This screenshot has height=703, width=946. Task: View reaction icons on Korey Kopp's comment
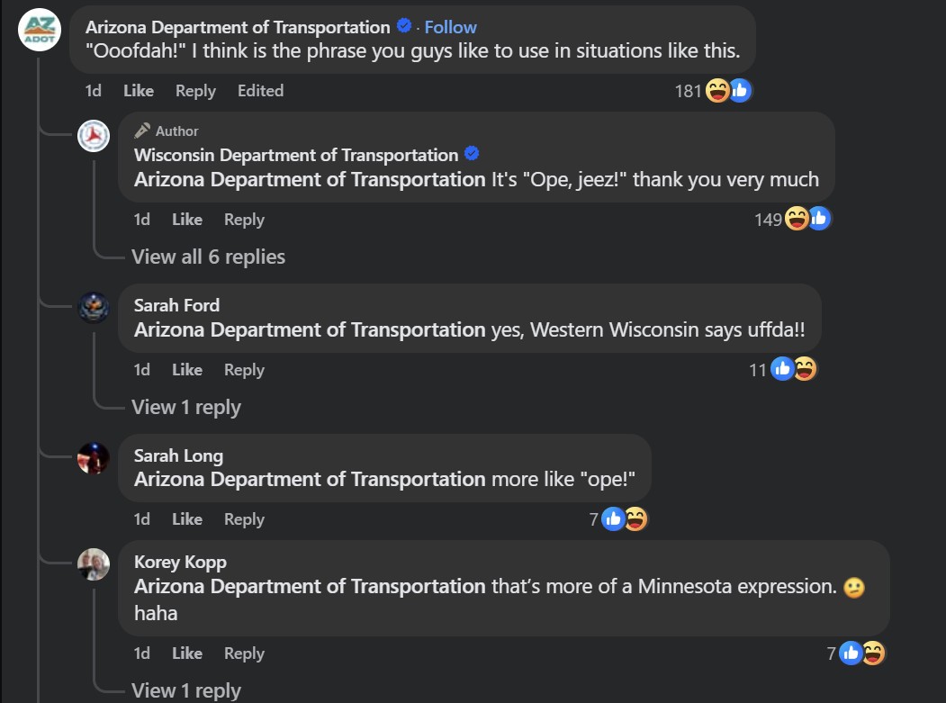click(862, 653)
